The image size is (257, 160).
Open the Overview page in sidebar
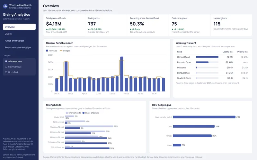coord(19,27)
